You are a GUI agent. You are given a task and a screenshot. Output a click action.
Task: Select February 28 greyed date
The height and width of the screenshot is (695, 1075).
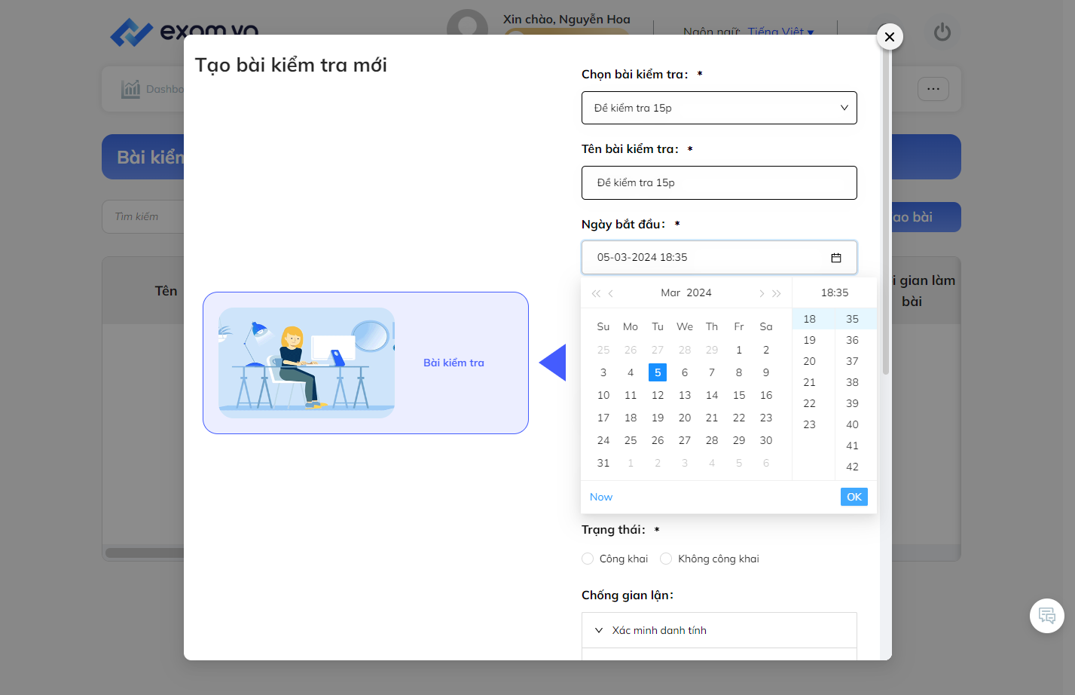685,350
